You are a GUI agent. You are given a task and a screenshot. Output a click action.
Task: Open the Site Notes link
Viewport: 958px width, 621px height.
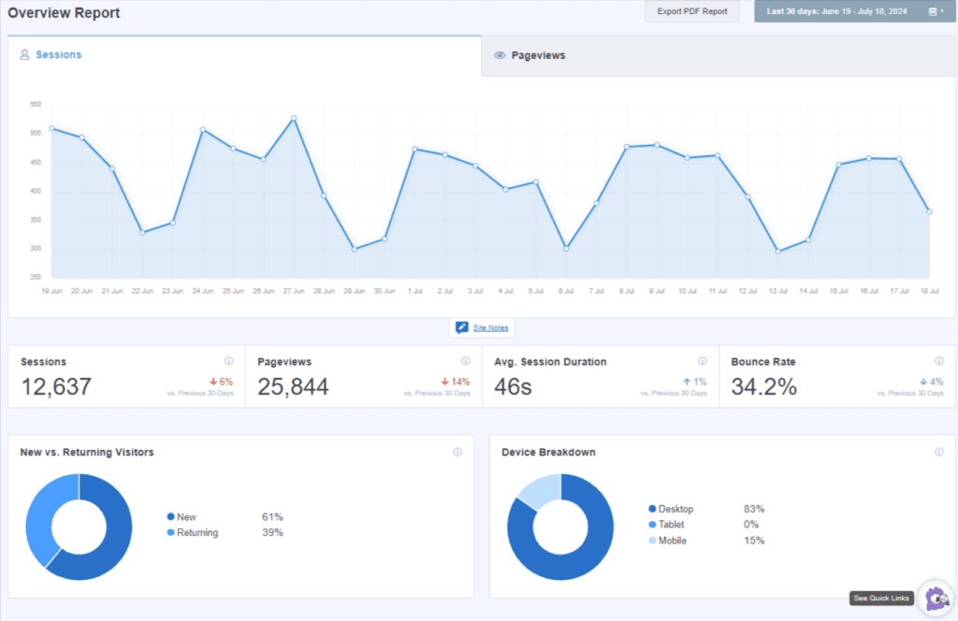491,328
